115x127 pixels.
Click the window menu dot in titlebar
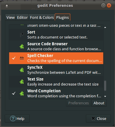click(7, 6)
